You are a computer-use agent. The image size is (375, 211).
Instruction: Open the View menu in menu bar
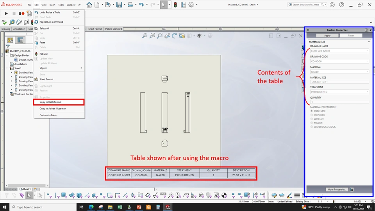tap(44, 5)
